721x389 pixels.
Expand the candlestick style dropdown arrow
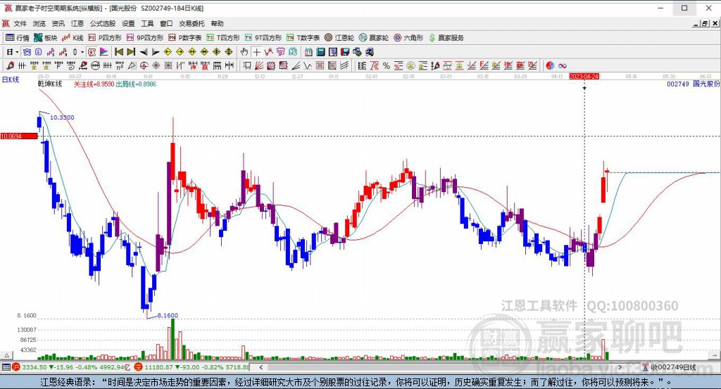[x=82, y=52]
